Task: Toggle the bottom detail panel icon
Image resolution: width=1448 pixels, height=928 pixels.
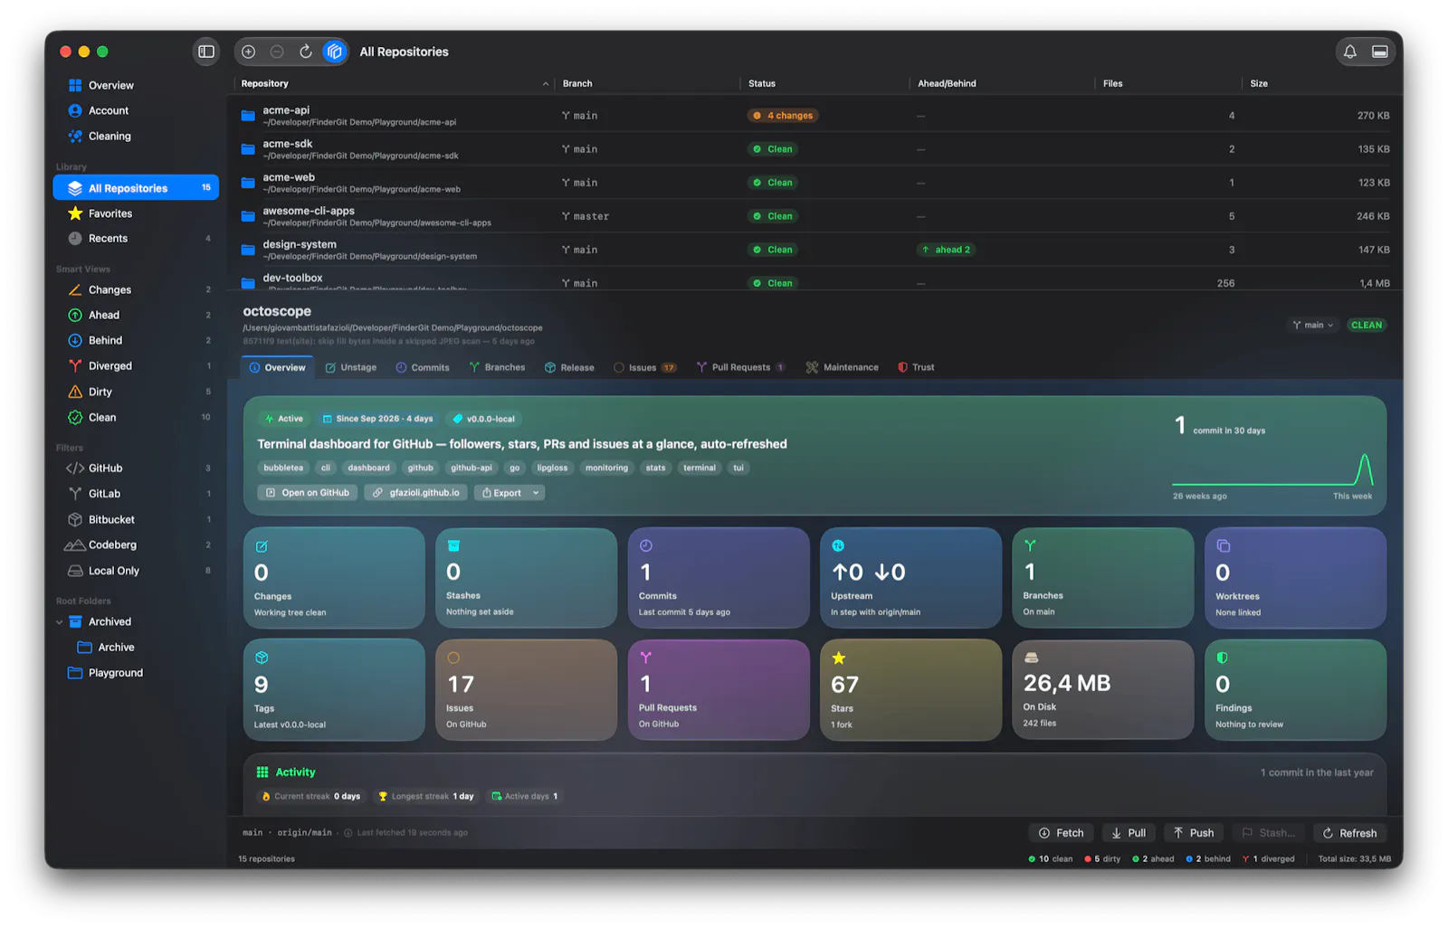Action: click(x=1379, y=52)
